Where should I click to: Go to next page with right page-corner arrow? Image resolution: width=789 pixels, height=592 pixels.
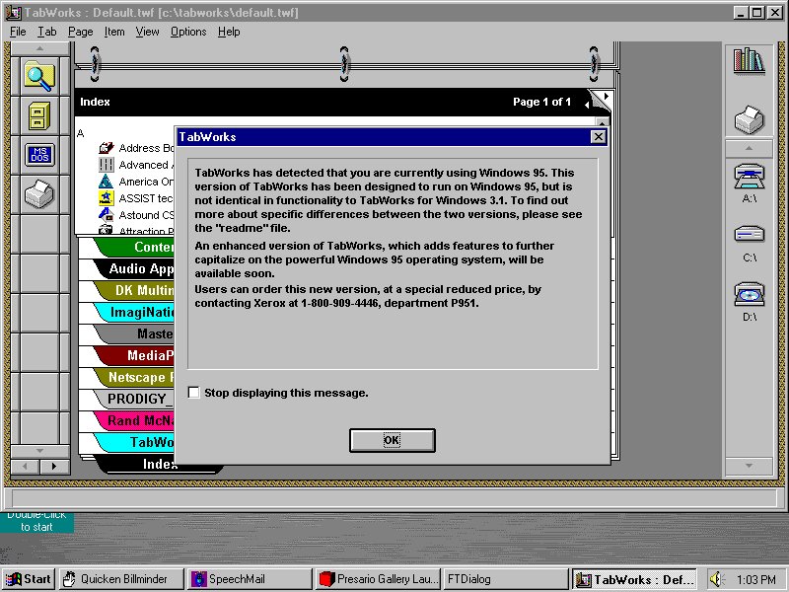coord(606,96)
